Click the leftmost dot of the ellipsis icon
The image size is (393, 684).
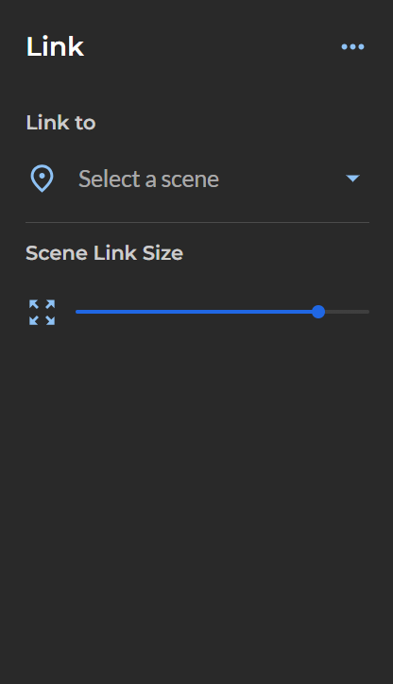pyautogui.click(x=344, y=46)
